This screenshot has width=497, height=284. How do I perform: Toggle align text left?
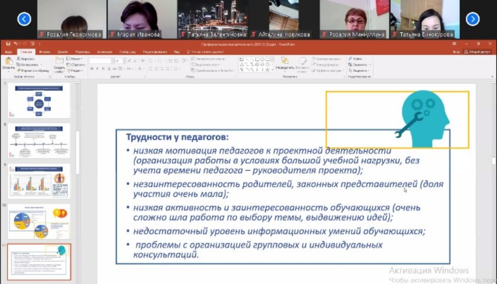click(151, 69)
